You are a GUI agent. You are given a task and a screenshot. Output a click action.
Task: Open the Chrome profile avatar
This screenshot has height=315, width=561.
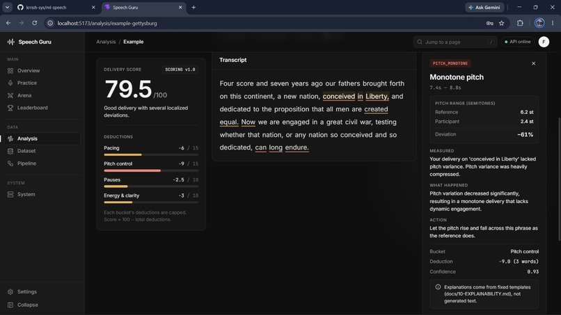(539, 23)
